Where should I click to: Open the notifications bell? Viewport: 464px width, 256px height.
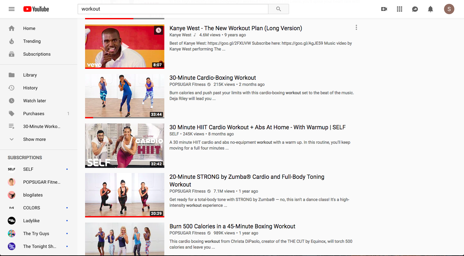click(x=430, y=9)
